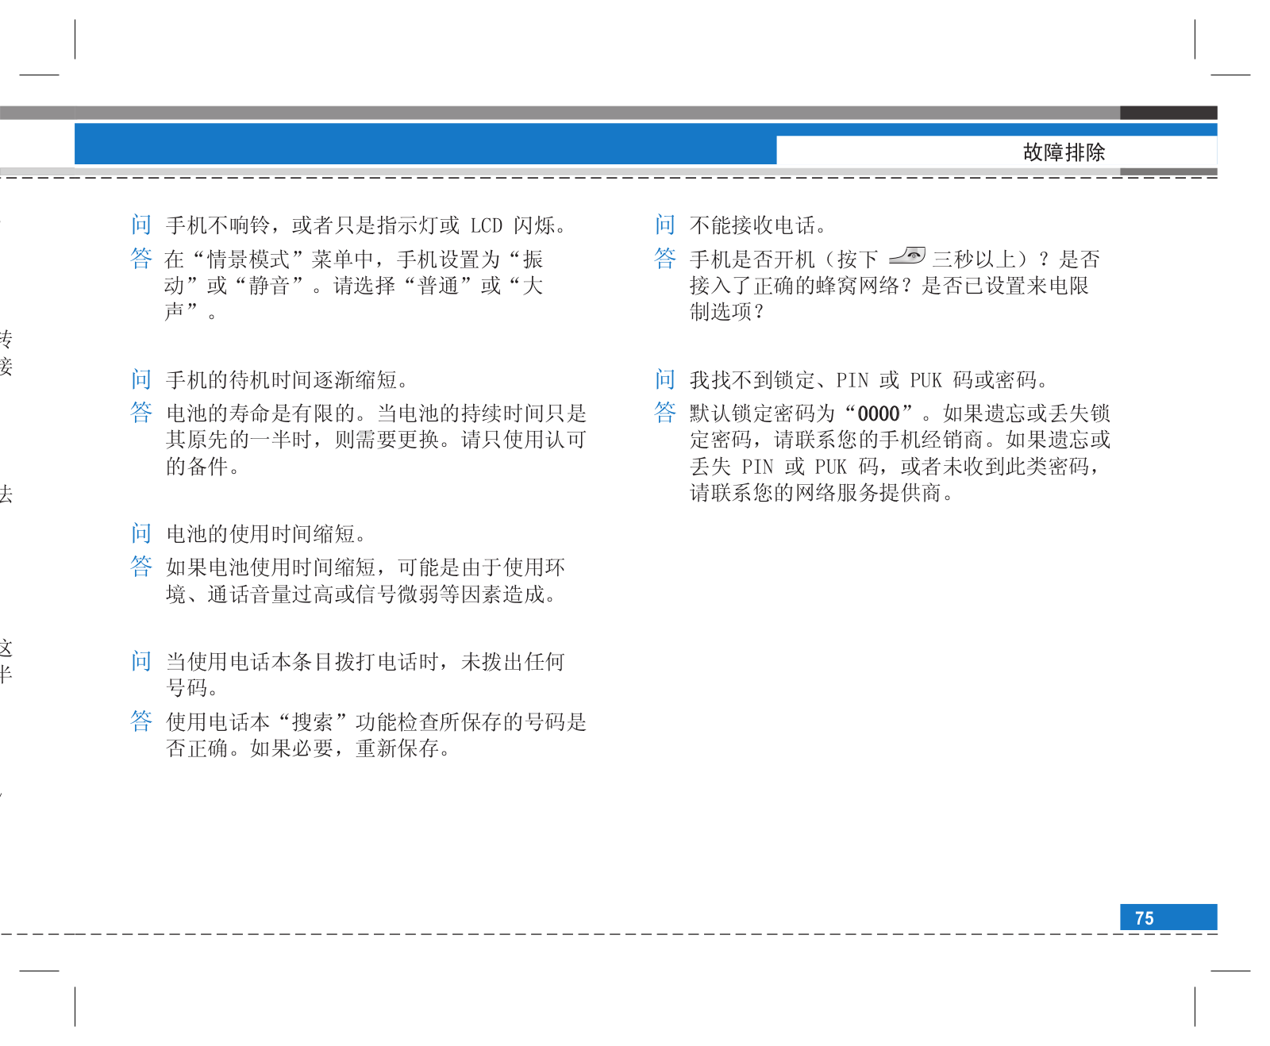Click the line 制选项？
1270x1046 pixels.
click(727, 312)
